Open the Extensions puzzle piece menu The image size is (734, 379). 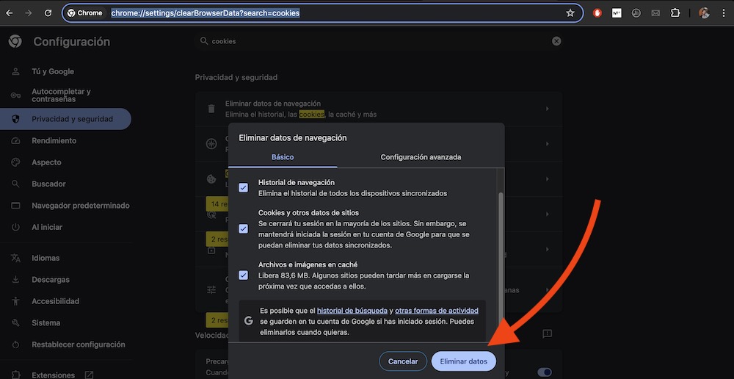[x=675, y=13]
